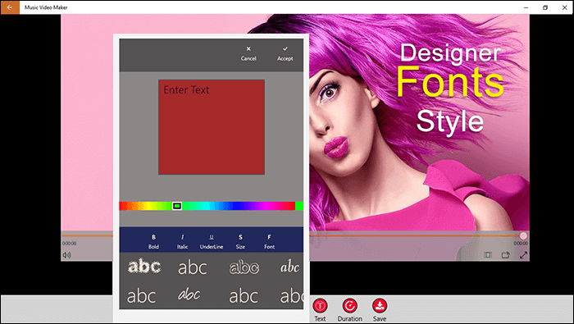Toggle fullscreen with the expand arrows icon
Viewport: 574px width, 324px height.
523,255
